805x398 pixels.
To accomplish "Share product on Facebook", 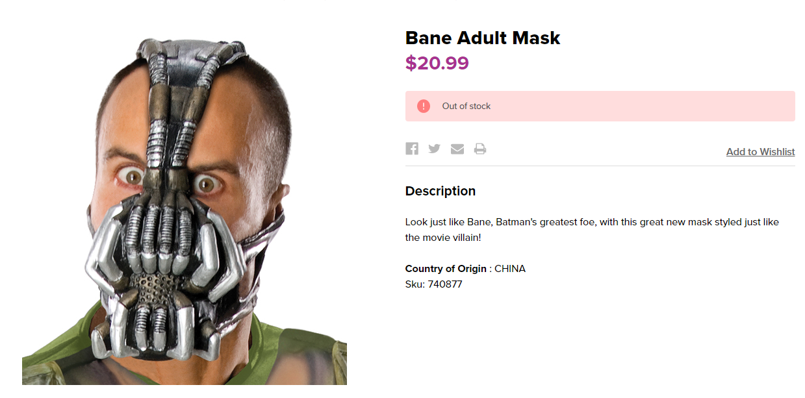I will 412,149.
